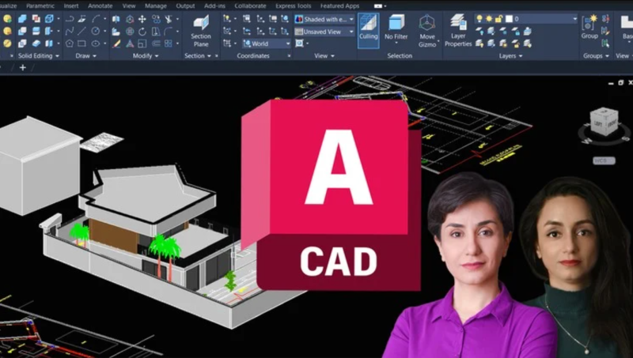This screenshot has height=358, width=633.
Task: Select the Erase tool in Modify
Action: pos(116,43)
